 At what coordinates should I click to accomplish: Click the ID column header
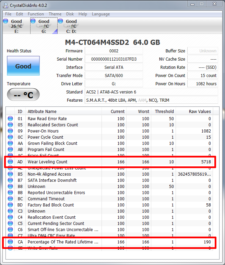(20, 112)
